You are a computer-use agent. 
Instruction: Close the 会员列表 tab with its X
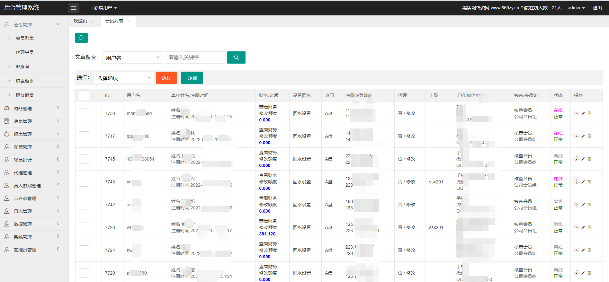click(x=129, y=21)
